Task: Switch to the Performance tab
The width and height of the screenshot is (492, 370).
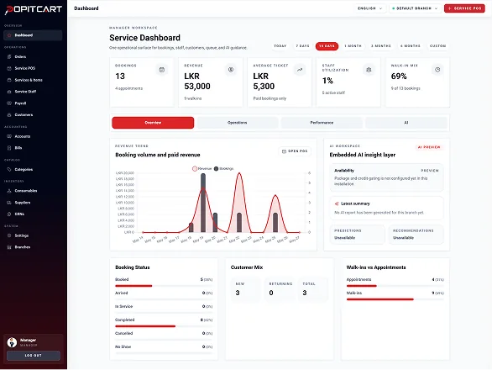Action: click(x=322, y=123)
